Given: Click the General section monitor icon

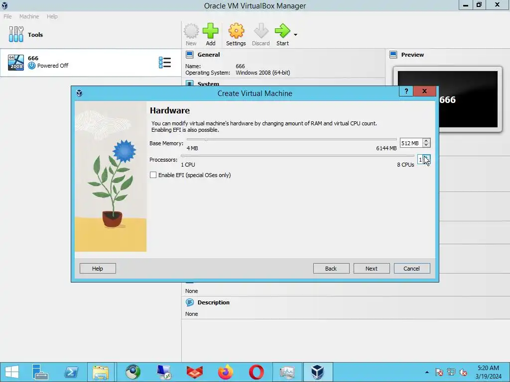Looking at the screenshot, I should (x=190, y=55).
